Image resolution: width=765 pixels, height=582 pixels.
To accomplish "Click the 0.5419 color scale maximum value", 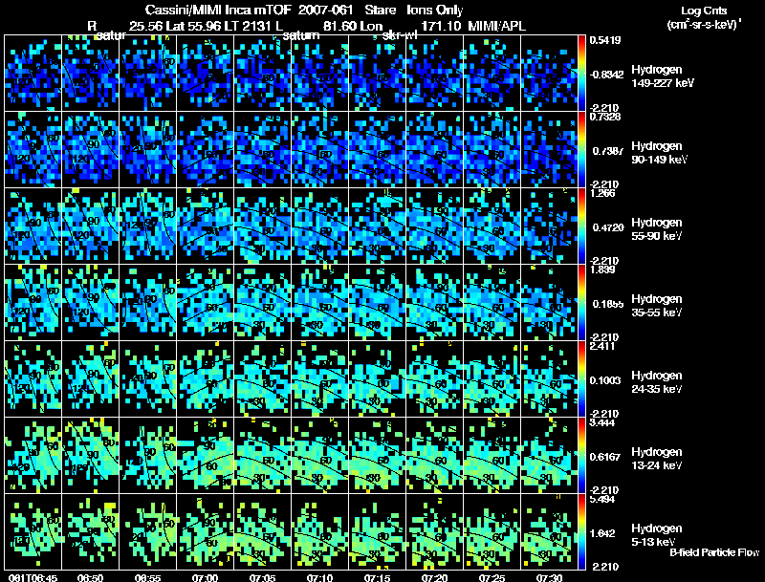I will click(x=605, y=40).
